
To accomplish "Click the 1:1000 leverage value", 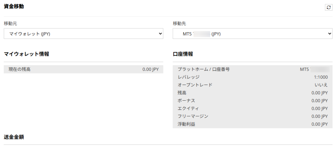I will [x=321, y=77].
